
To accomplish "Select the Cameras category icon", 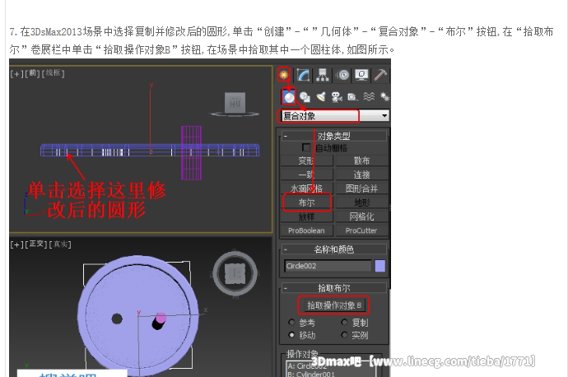I will tap(337, 96).
